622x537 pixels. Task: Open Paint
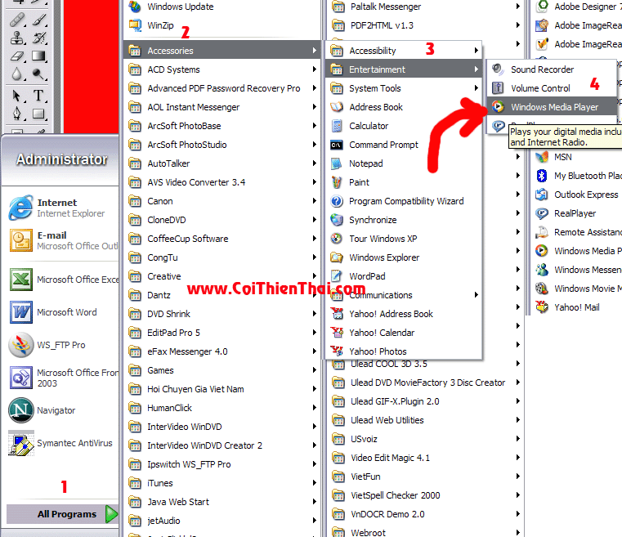click(x=404, y=182)
